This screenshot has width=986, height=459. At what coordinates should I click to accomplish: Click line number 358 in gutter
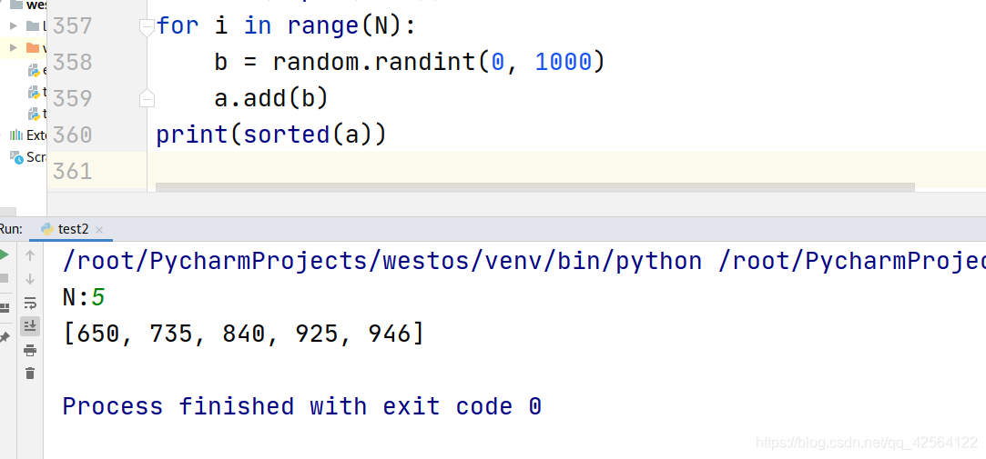(72, 62)
